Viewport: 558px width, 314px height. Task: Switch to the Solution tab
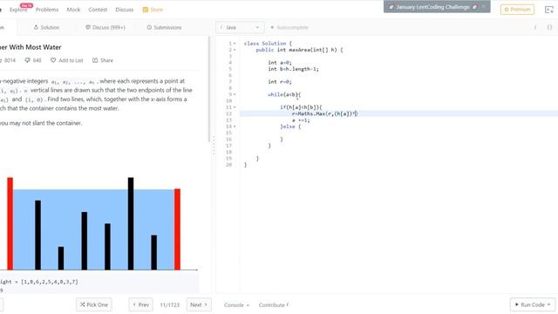click(46, 27)
